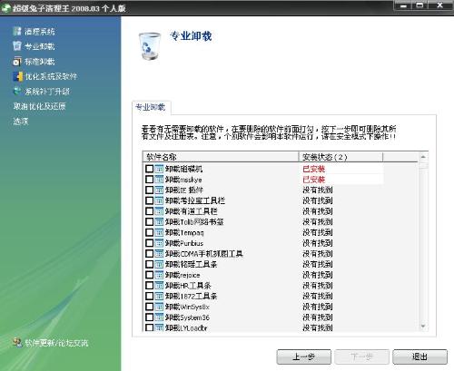Screen dimensions: 454x371
Task: Click the icon beside 卸载Tolb网络书签
Action: (x=159, y=221)
